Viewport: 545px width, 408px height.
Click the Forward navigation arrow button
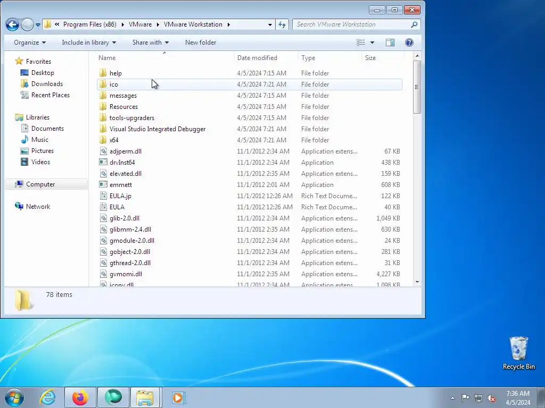(x=27, y=24)
